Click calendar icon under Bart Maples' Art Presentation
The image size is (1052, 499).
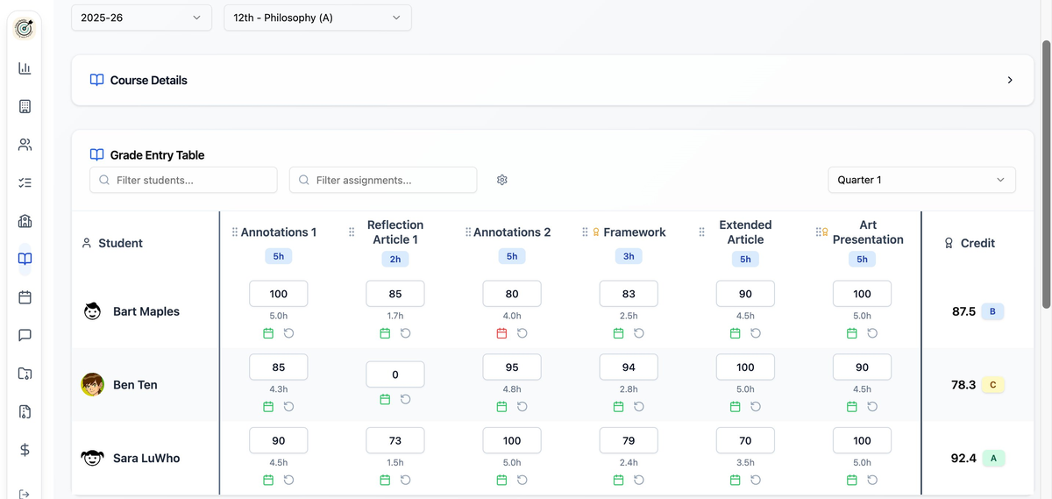(852, 333)
